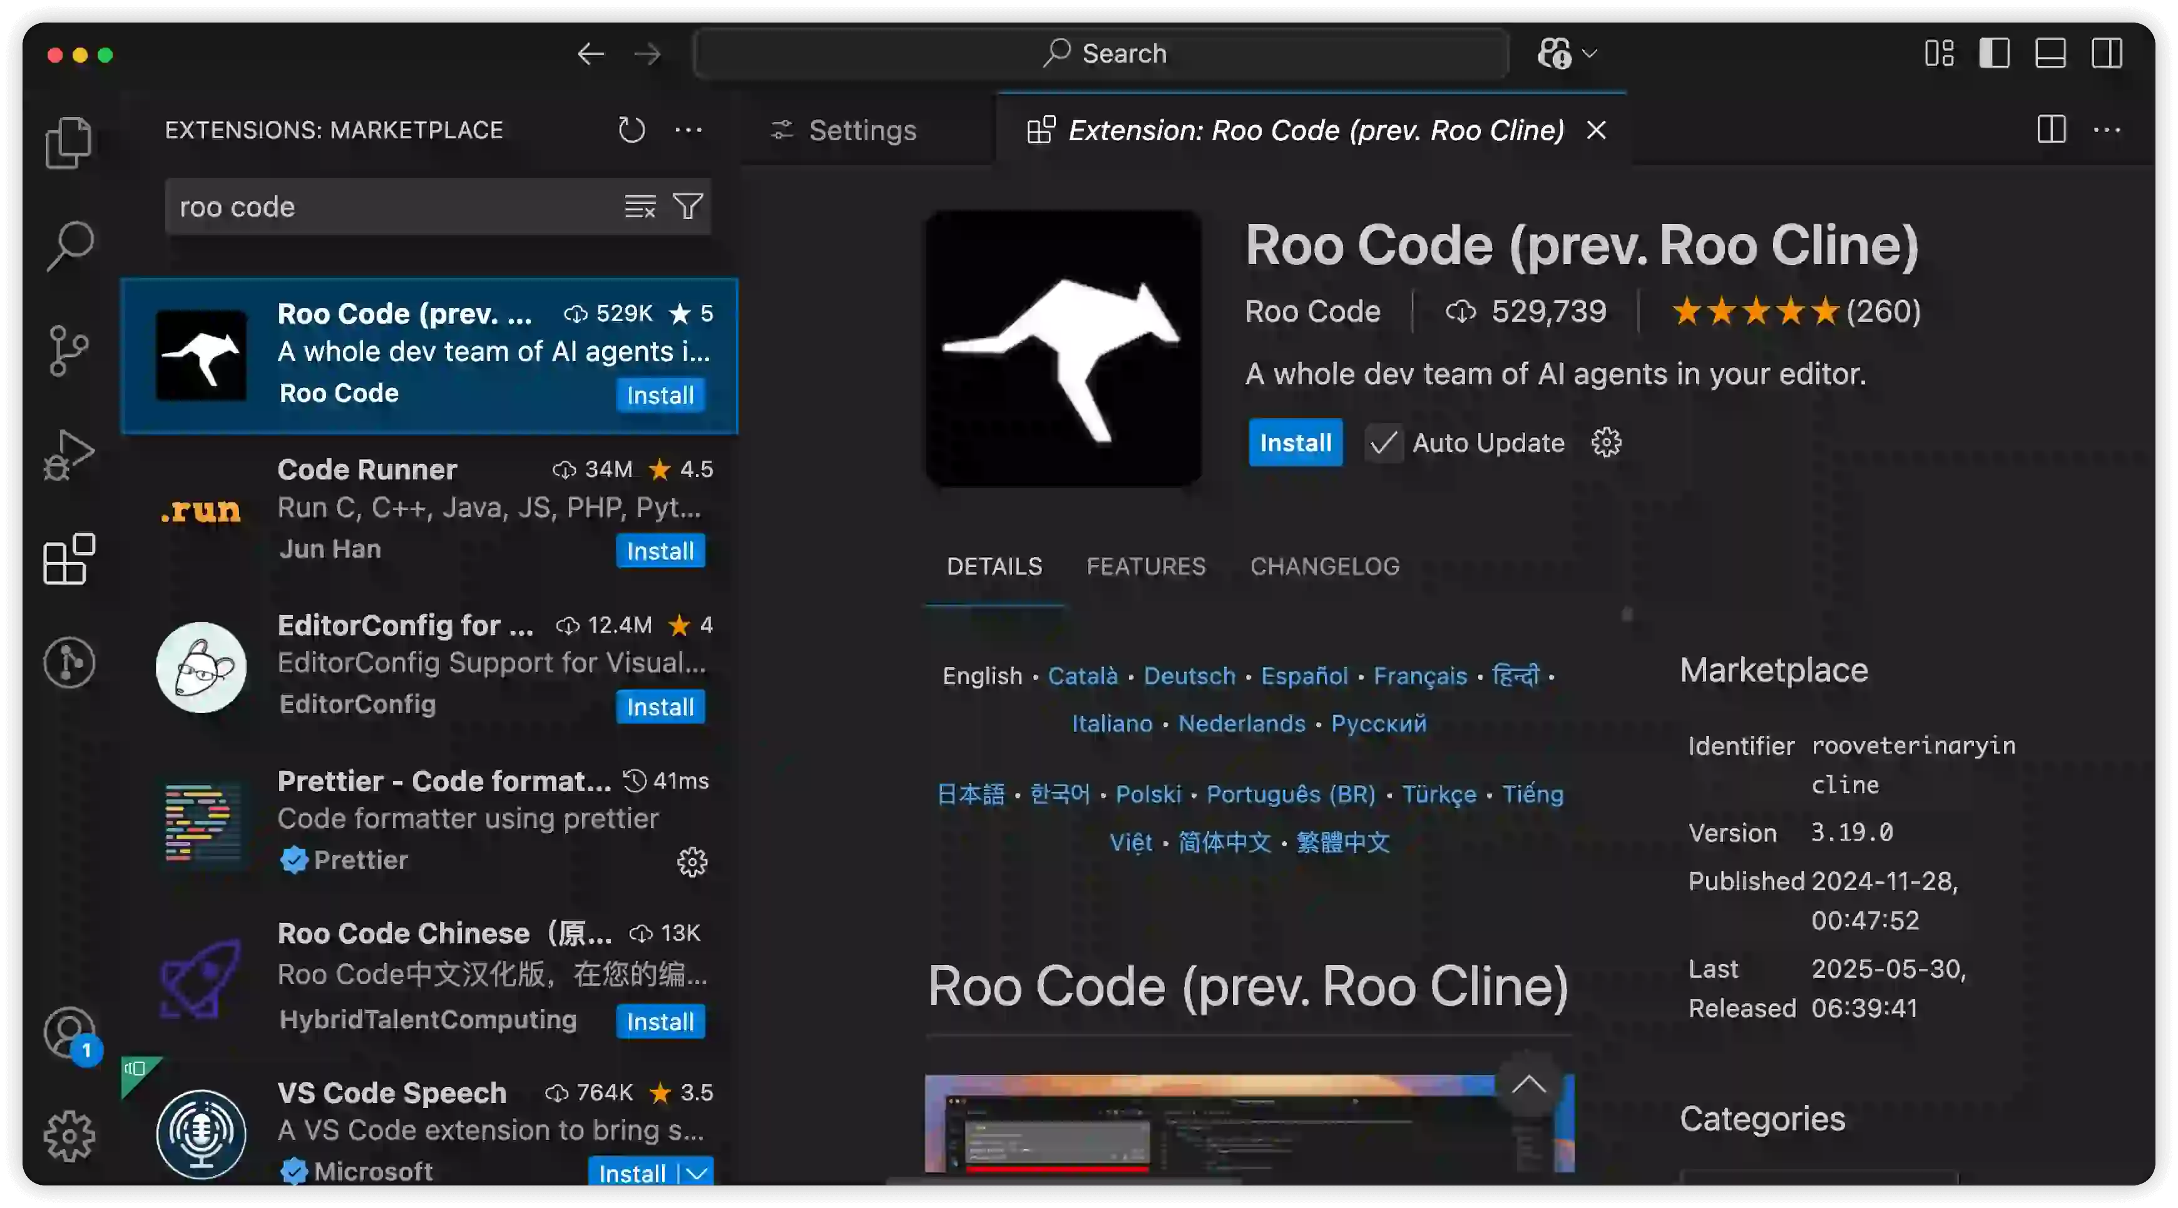Screen dimensions: 2178x1208
Task: Open Català readme link
Action: point(1082,675)
